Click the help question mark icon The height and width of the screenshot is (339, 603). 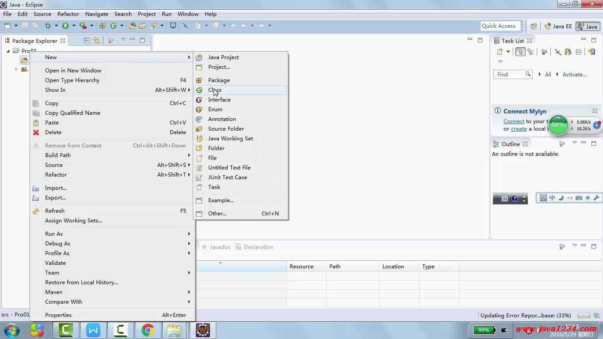(515, 199)
